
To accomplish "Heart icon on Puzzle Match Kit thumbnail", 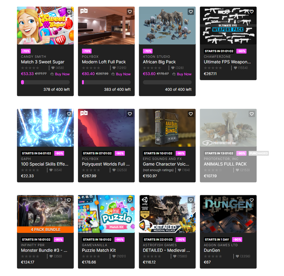I will coord(130,200).
